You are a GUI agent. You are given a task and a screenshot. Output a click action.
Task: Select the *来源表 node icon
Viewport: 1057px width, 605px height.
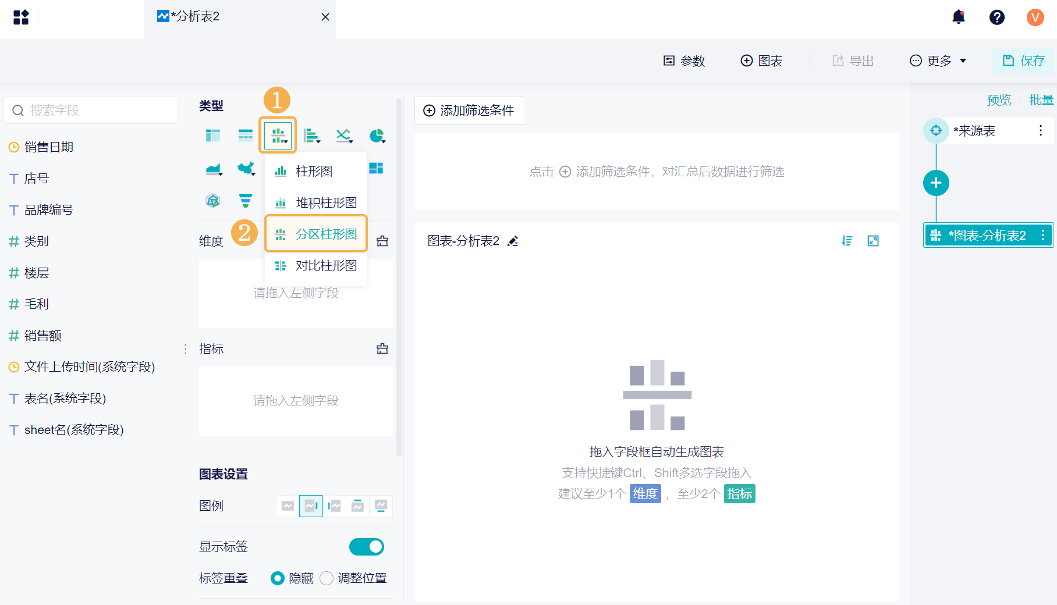[x=936, y=130]
